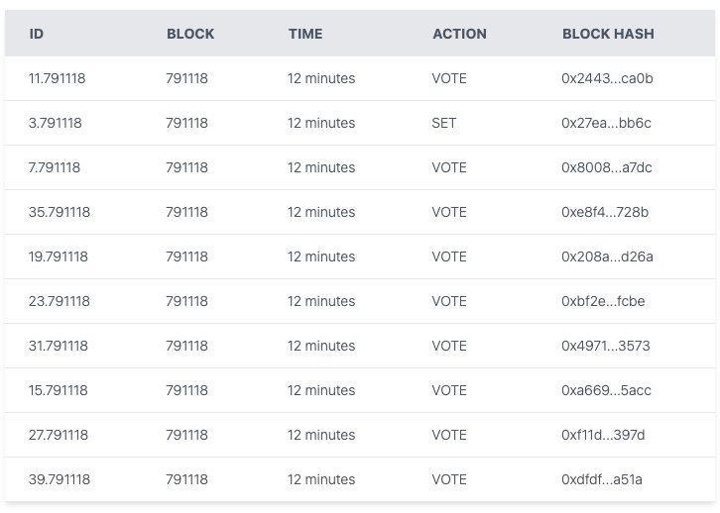Screen dimensions: 720x513
Task: Click the BLOCK column header
Action: coord(190,34)
